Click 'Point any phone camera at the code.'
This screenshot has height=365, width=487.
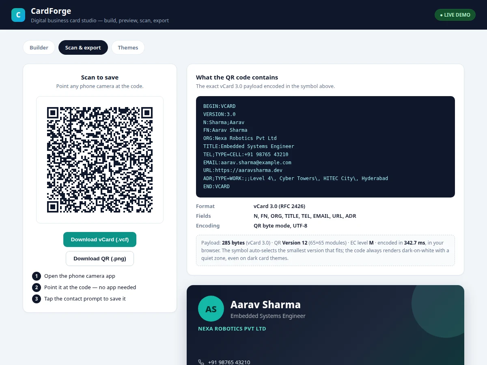[100, 86]
